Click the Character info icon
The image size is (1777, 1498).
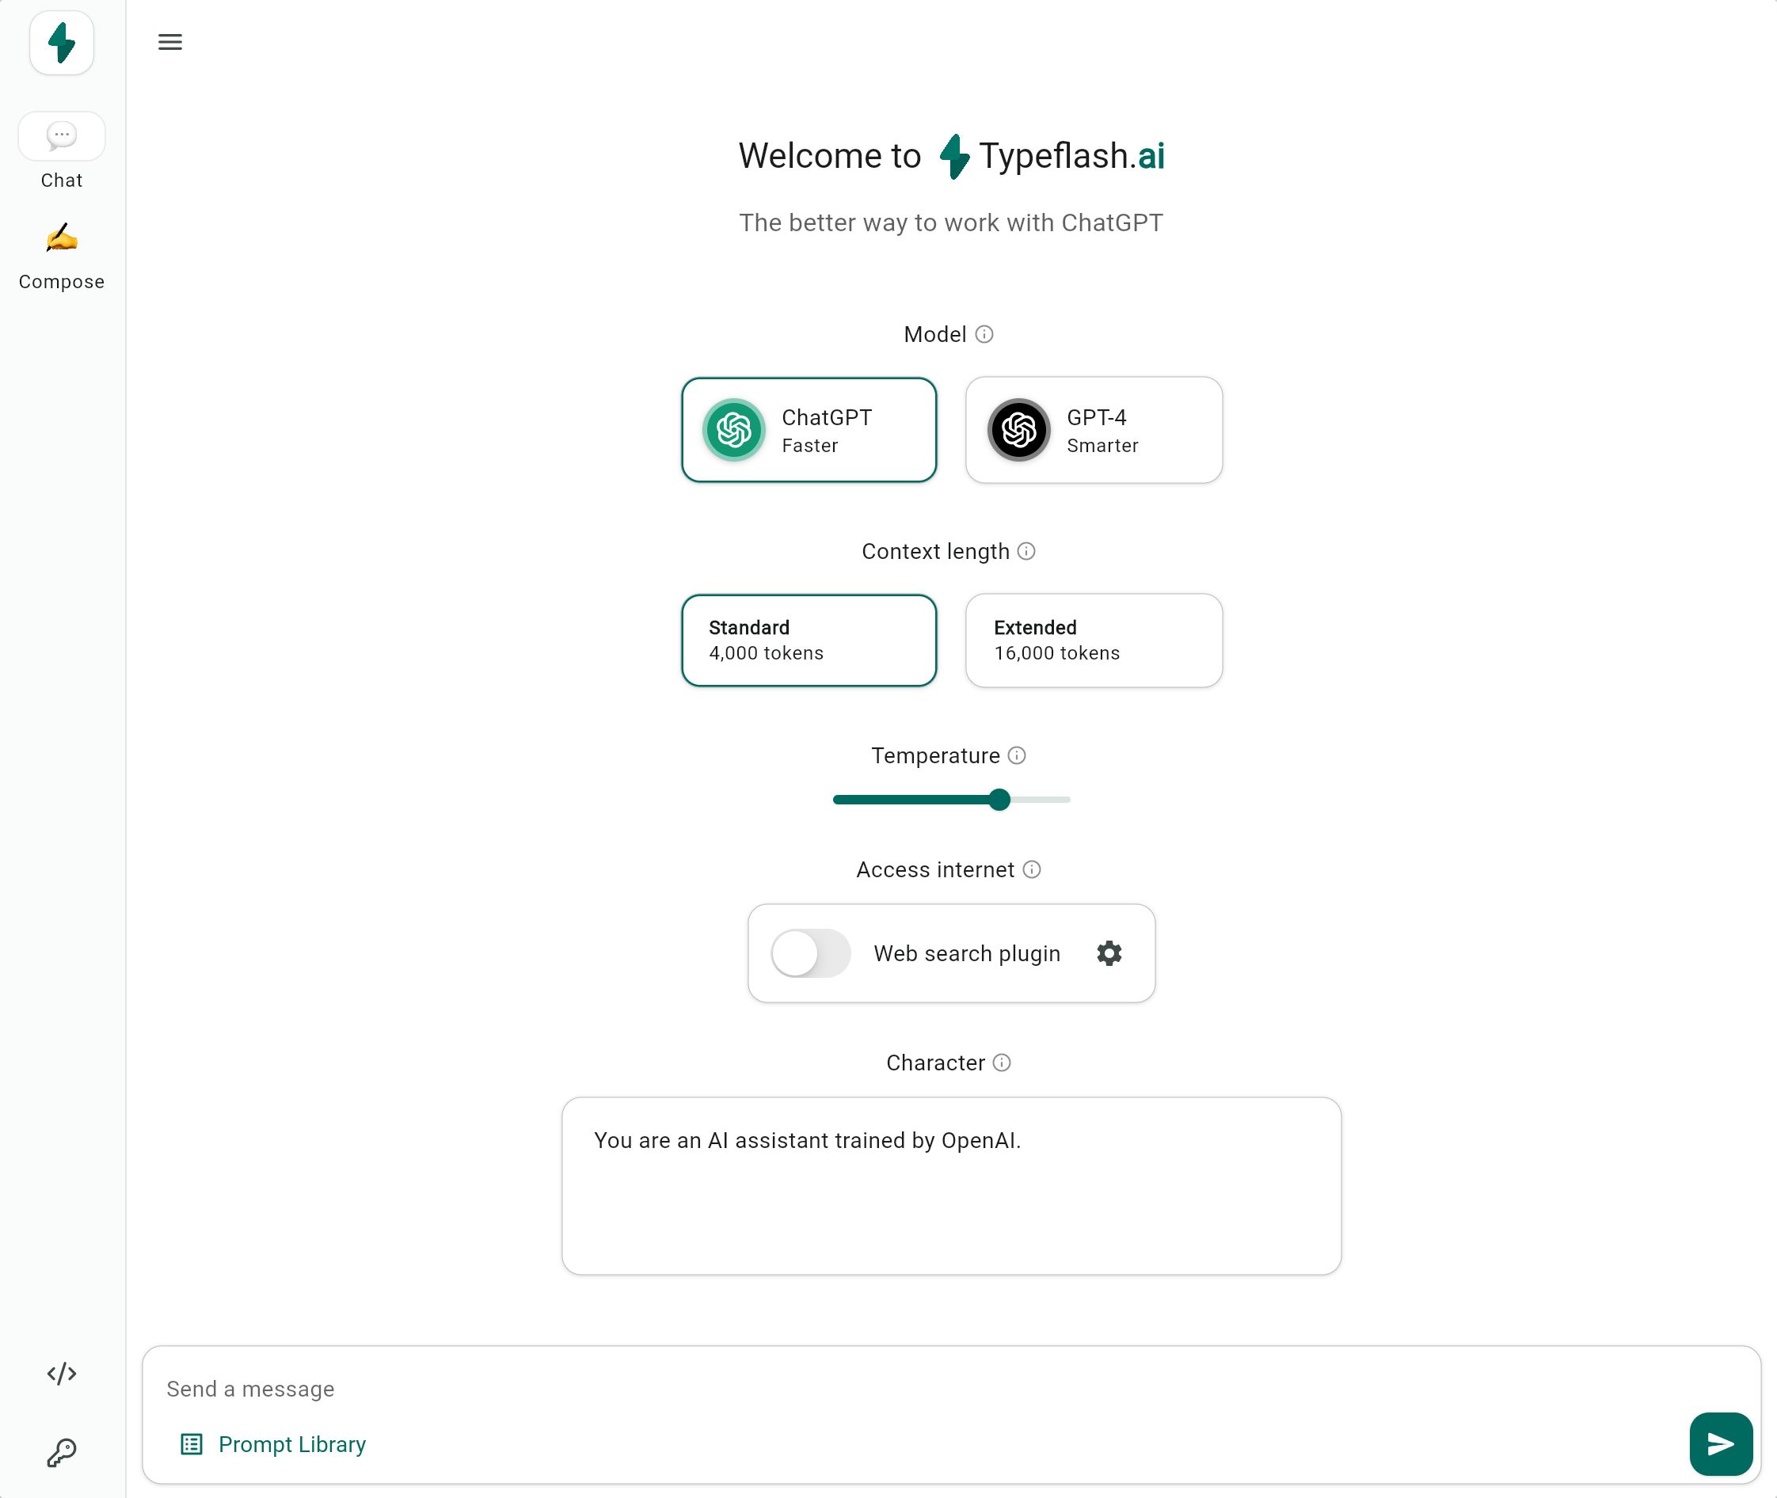coord(1002,1063)
